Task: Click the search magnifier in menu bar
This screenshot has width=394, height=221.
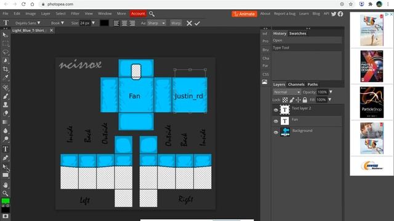Action: click(151, 14)
